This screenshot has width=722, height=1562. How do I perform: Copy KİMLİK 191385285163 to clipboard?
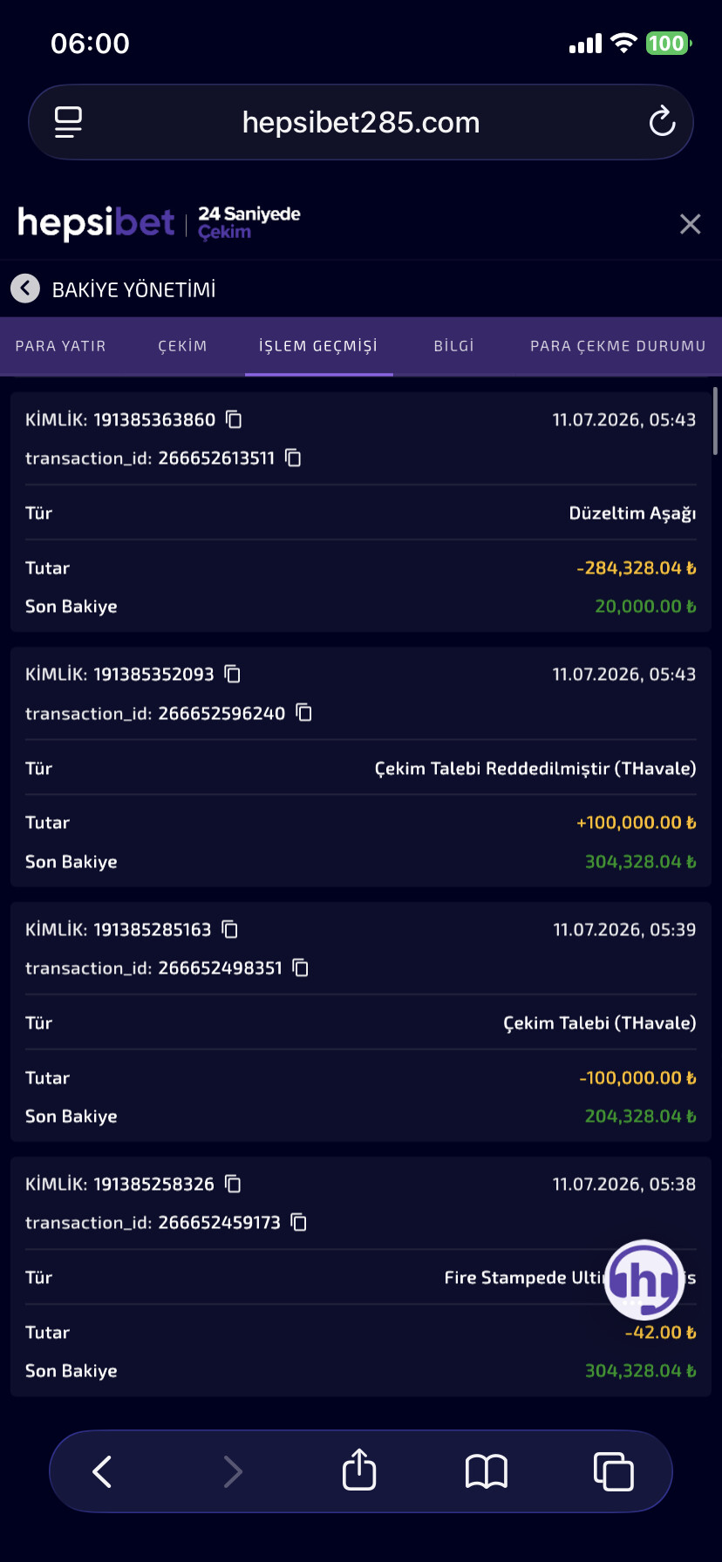(230, 929)
